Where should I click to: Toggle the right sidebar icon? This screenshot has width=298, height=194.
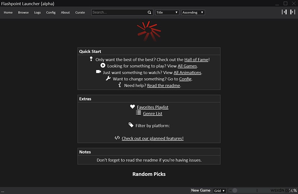(292, 12)
